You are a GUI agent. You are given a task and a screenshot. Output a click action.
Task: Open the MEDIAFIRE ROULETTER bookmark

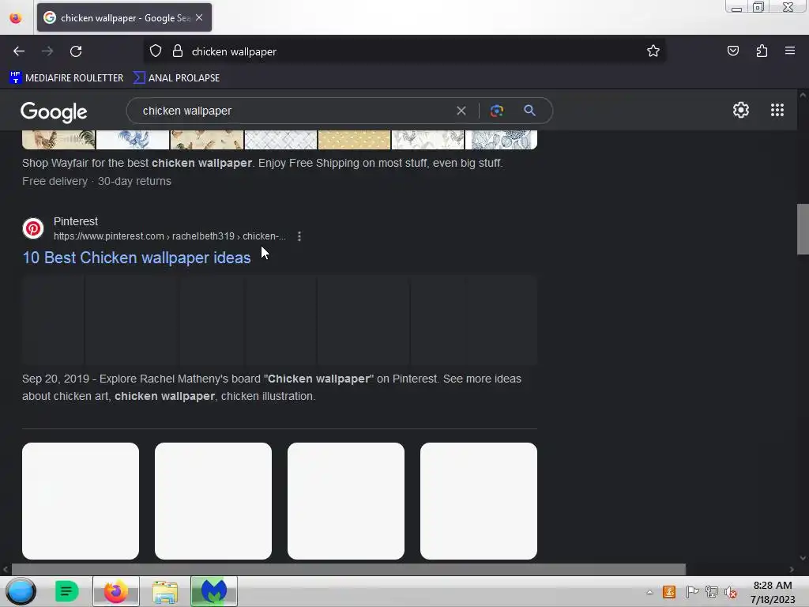[66, 78]
